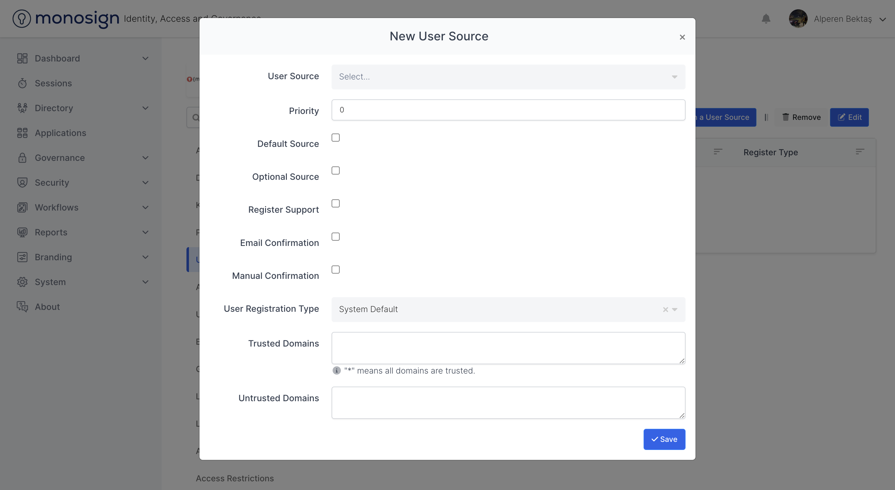The height and width of the screenshot is (490, 895).
Task: Click the System gear icon
Action: 22,282
